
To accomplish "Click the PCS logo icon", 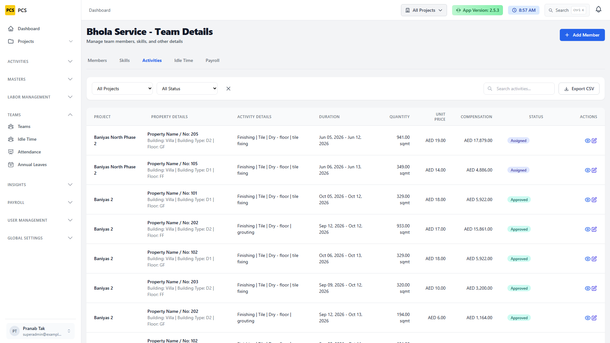I will 10,10.
